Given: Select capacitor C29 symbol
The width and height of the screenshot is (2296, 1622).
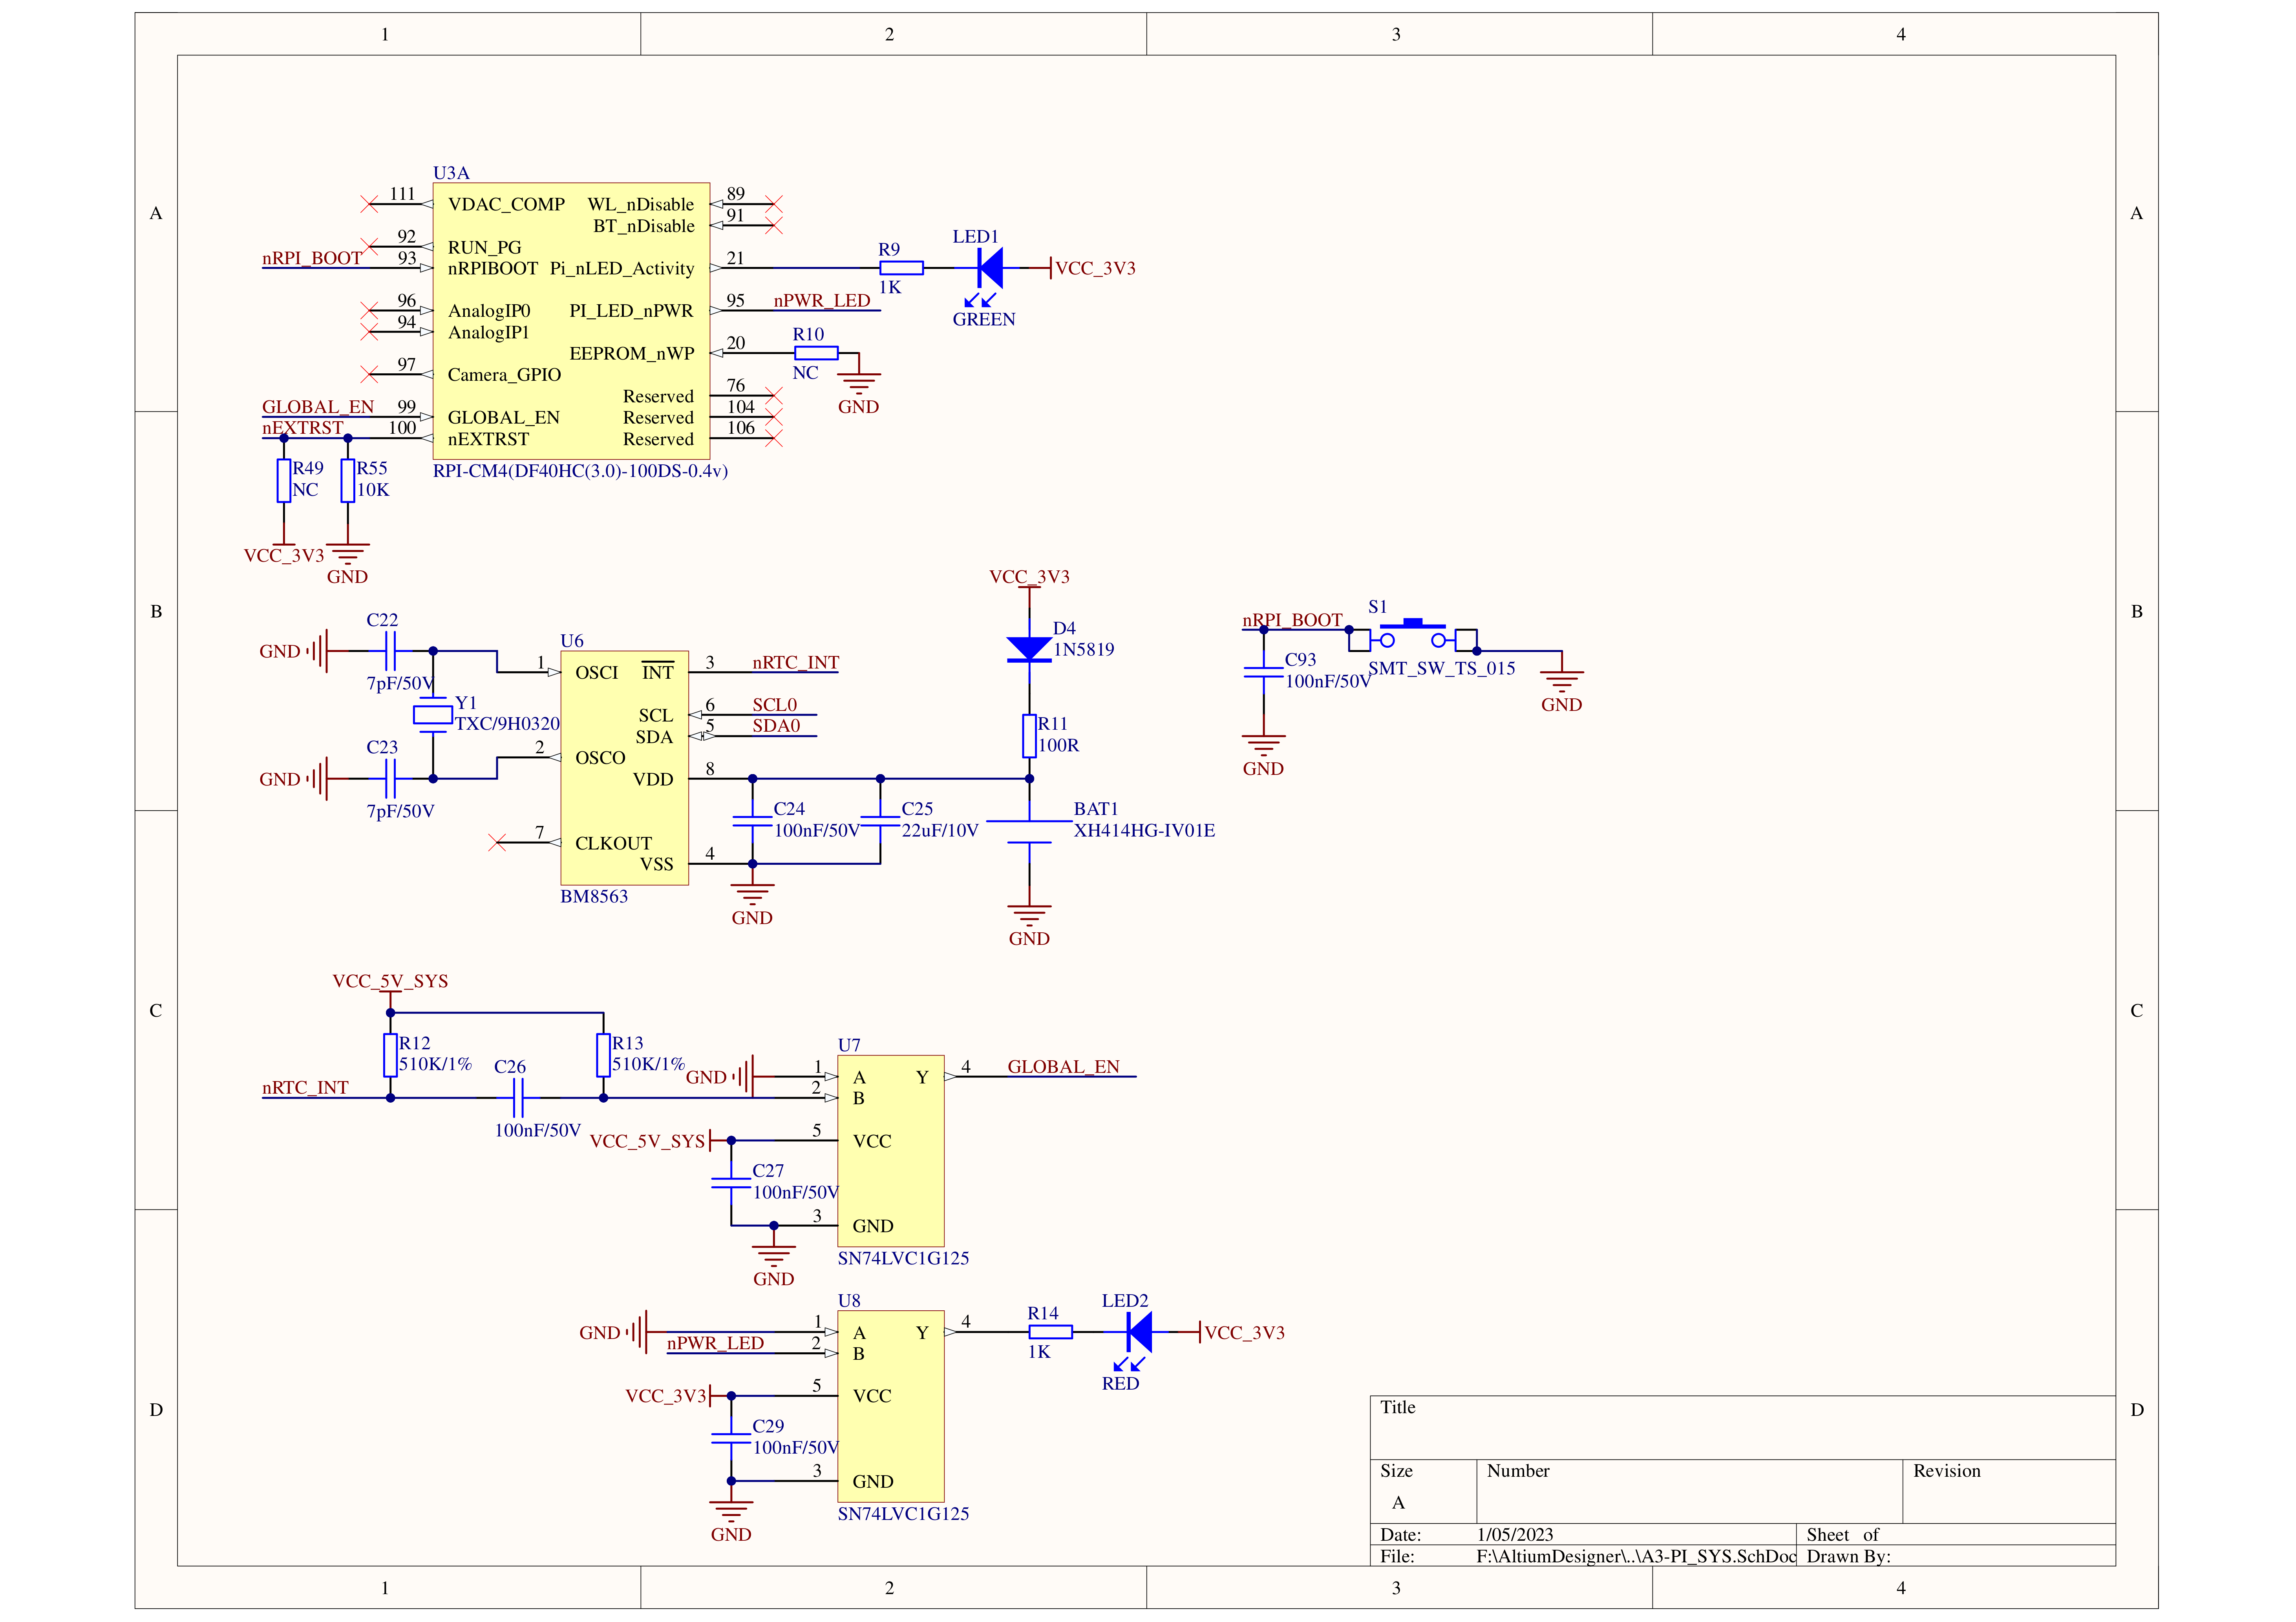Looking at the screenshot, I should [731, 1438].
